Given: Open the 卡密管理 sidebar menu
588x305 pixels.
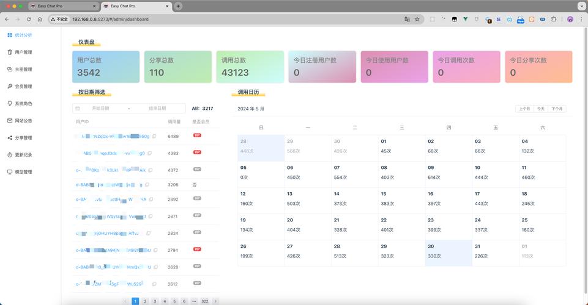Looking at the screenshot, I should coord(20,70).
